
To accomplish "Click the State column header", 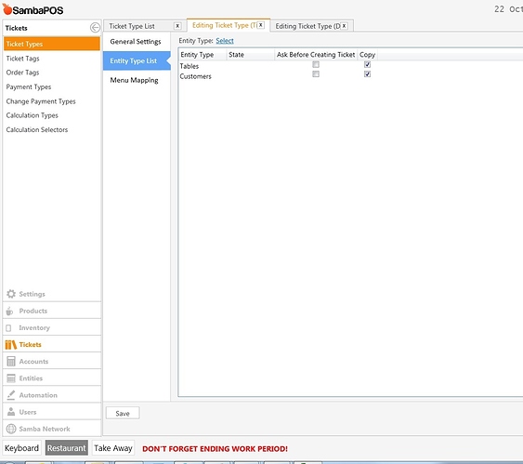I will pyautogui.click(x=250, y=55).
